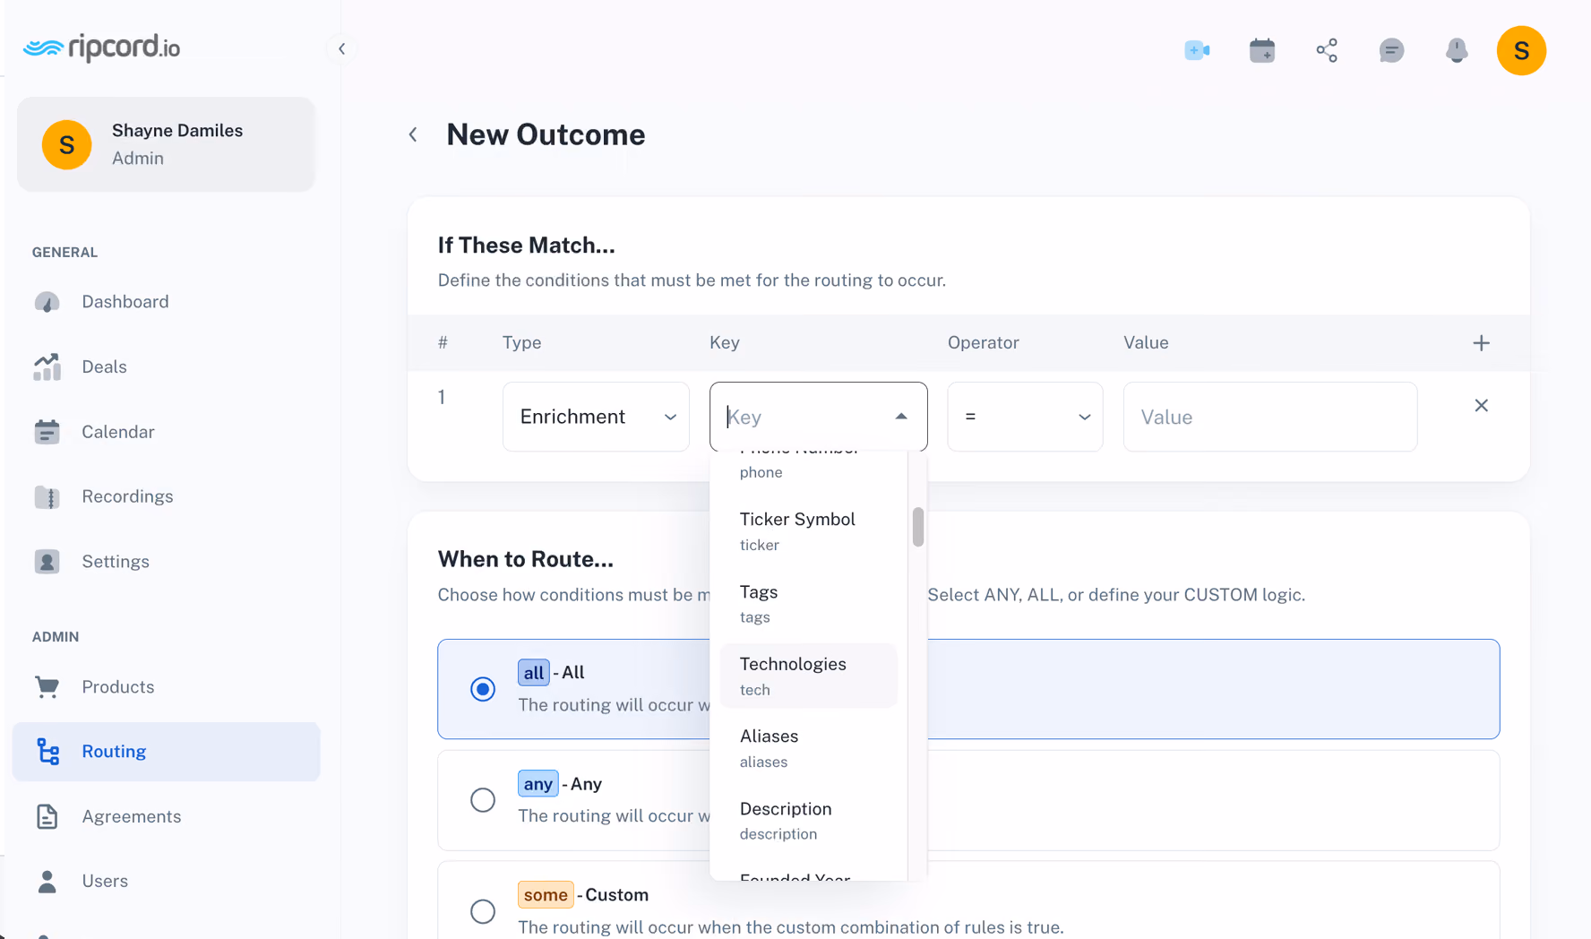
Task: Click the Dashboard gauge icon
Action: 47,302
